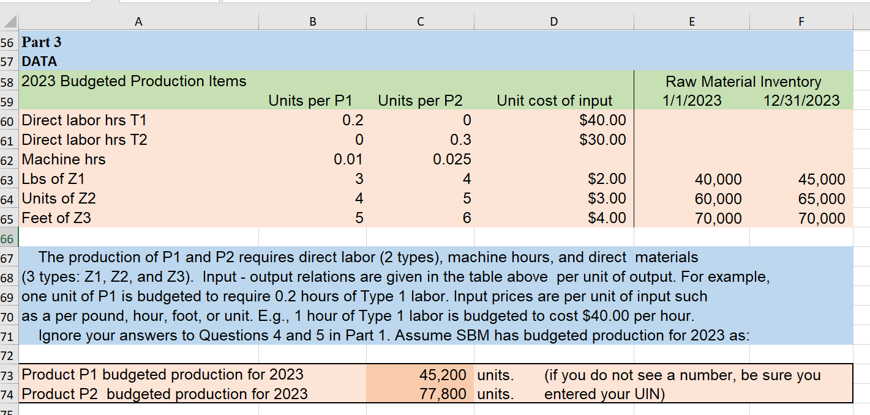Select column header F

click(801, 21)
